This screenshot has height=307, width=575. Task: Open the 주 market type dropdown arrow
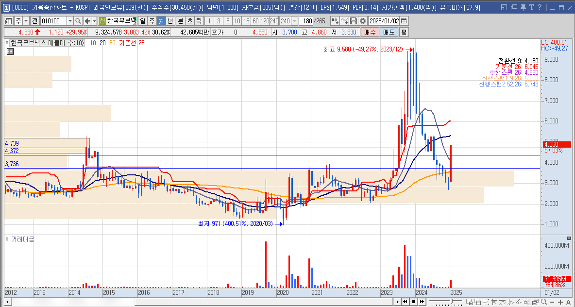click(26, 21)
